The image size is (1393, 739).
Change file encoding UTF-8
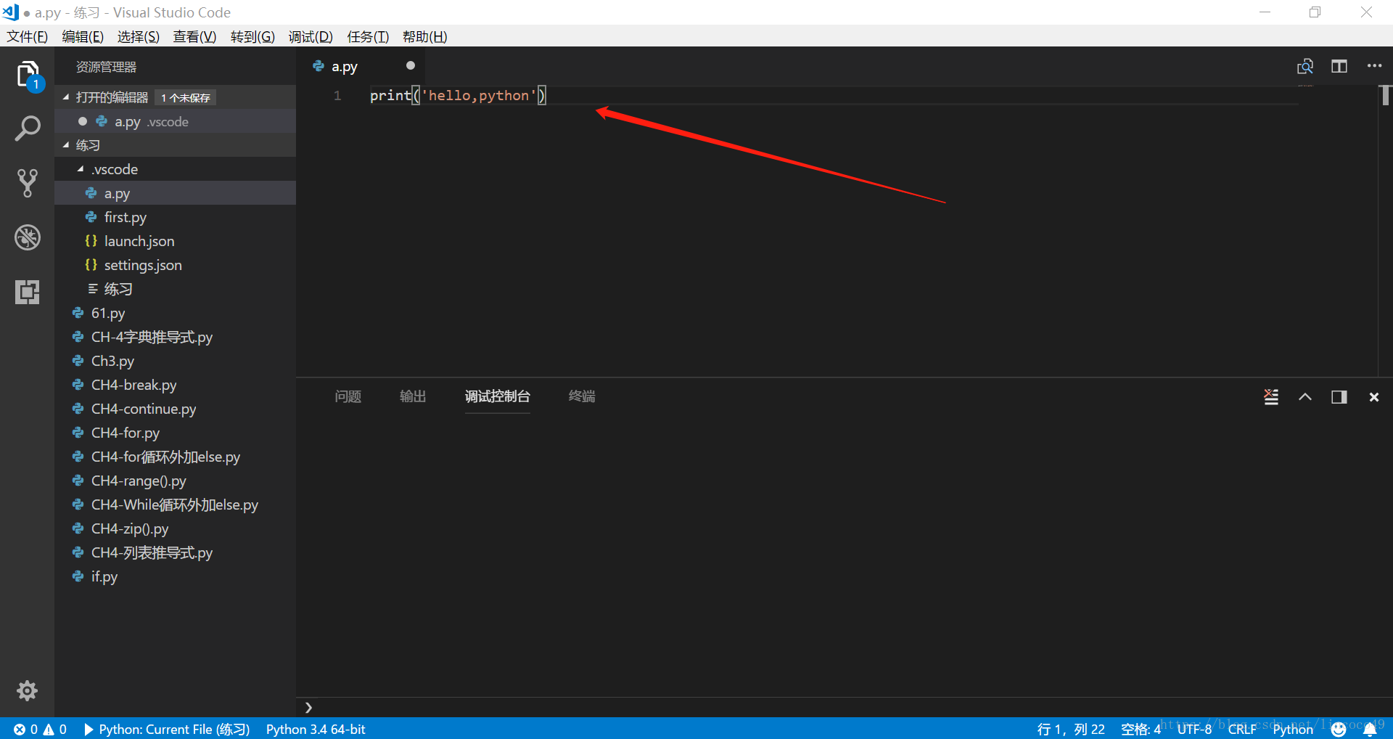point(1194,729)
